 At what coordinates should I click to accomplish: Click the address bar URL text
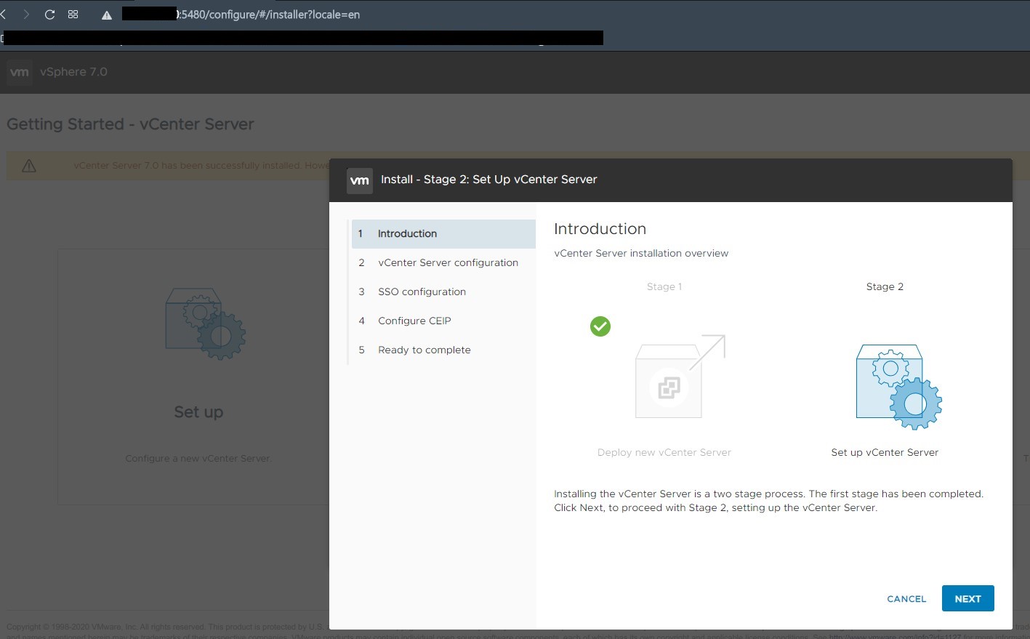[x=269, y=15]
